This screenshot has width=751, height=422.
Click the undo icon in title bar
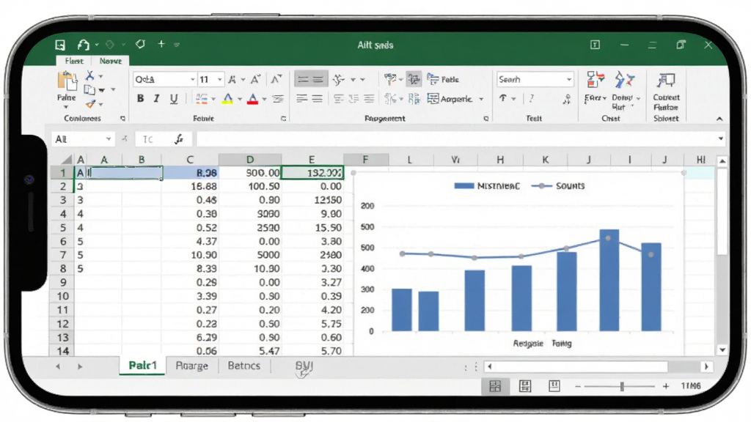click(x=84, y=45)
